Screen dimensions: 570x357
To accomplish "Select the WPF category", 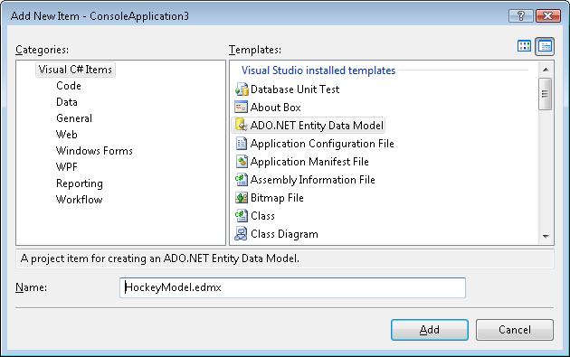I will 67,167.
